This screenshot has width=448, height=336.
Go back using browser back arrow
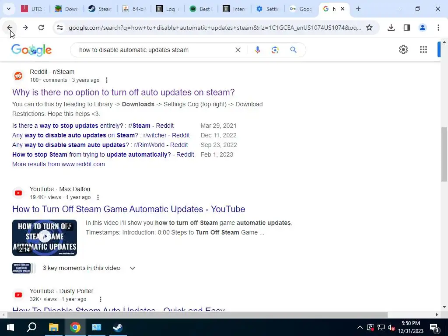pyautogui.click(x=10, y=28)
